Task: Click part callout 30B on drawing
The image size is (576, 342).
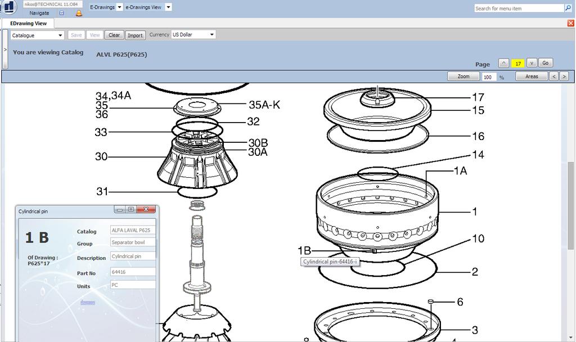Action: click(x=258, y=143)
